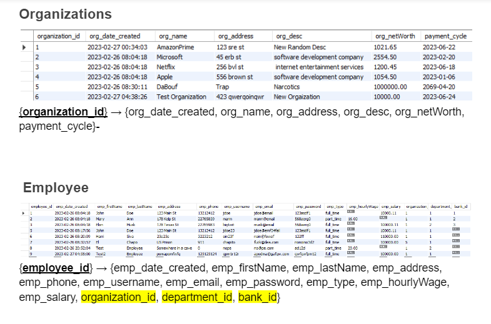
Task: Click net worth value 2554.50
Action: (385, 57)
